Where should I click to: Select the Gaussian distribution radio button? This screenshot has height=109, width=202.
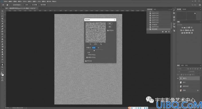[x=87, y=57]
